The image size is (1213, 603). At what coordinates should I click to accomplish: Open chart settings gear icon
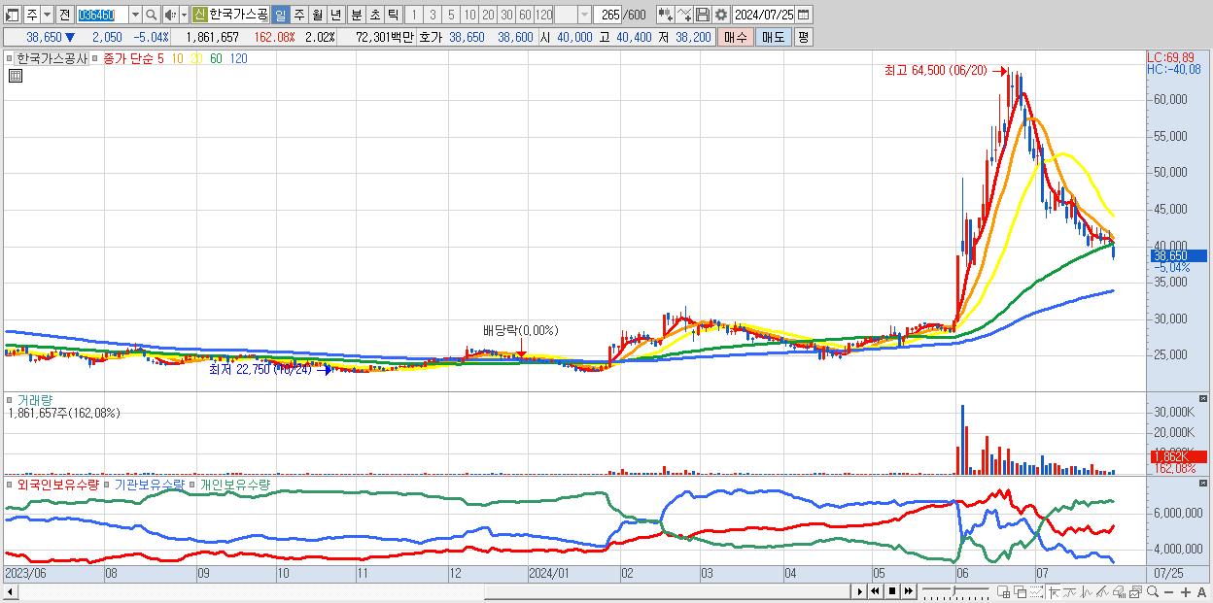tap(720, 15)
